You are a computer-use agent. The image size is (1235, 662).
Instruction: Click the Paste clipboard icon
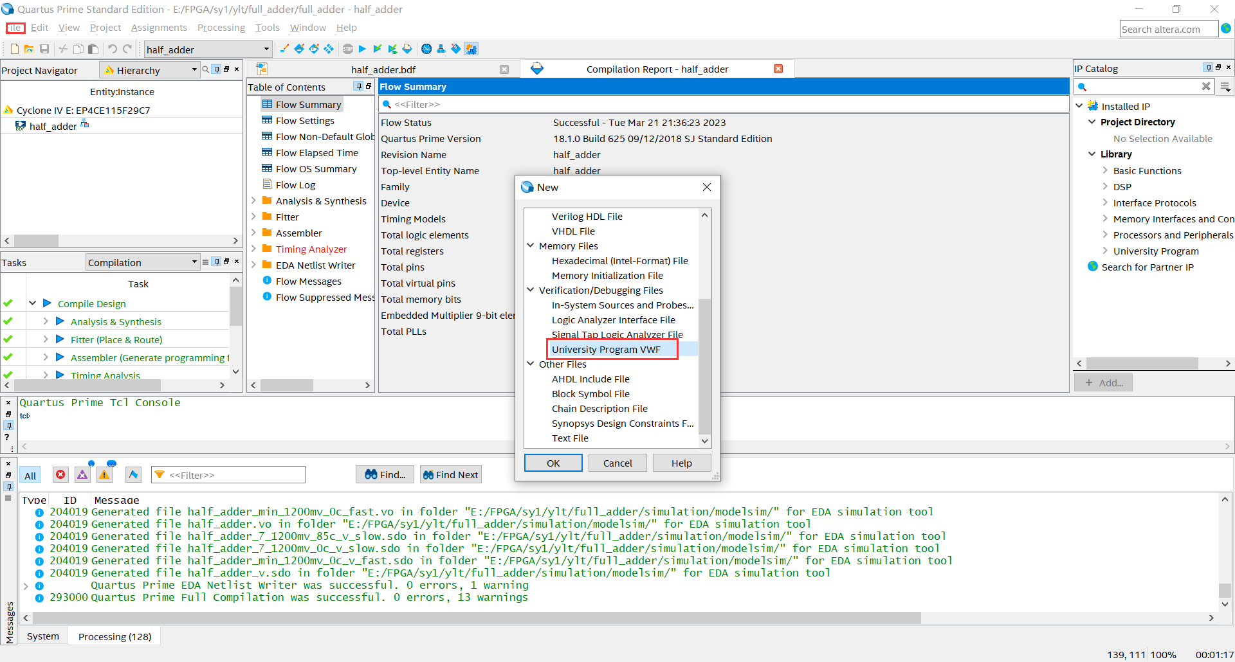pyautogui.click(x=93, y=49)
